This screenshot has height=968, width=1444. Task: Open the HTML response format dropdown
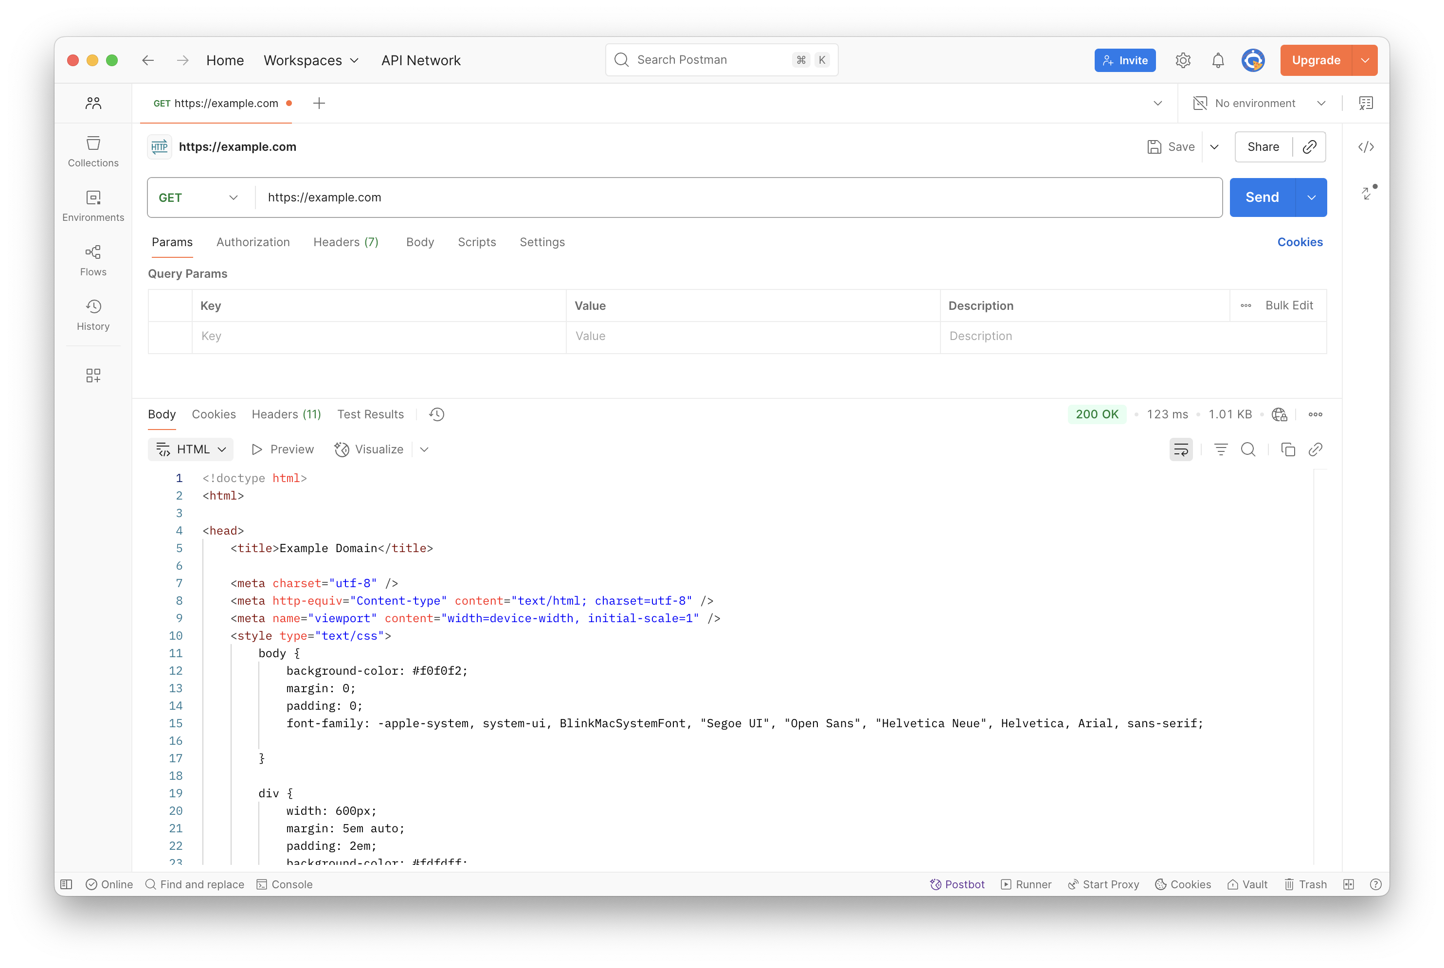click(x=191, y=449)
